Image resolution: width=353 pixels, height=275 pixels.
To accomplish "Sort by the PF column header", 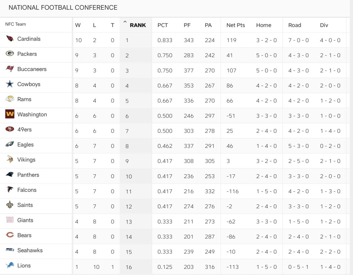I will click(187, 25).
